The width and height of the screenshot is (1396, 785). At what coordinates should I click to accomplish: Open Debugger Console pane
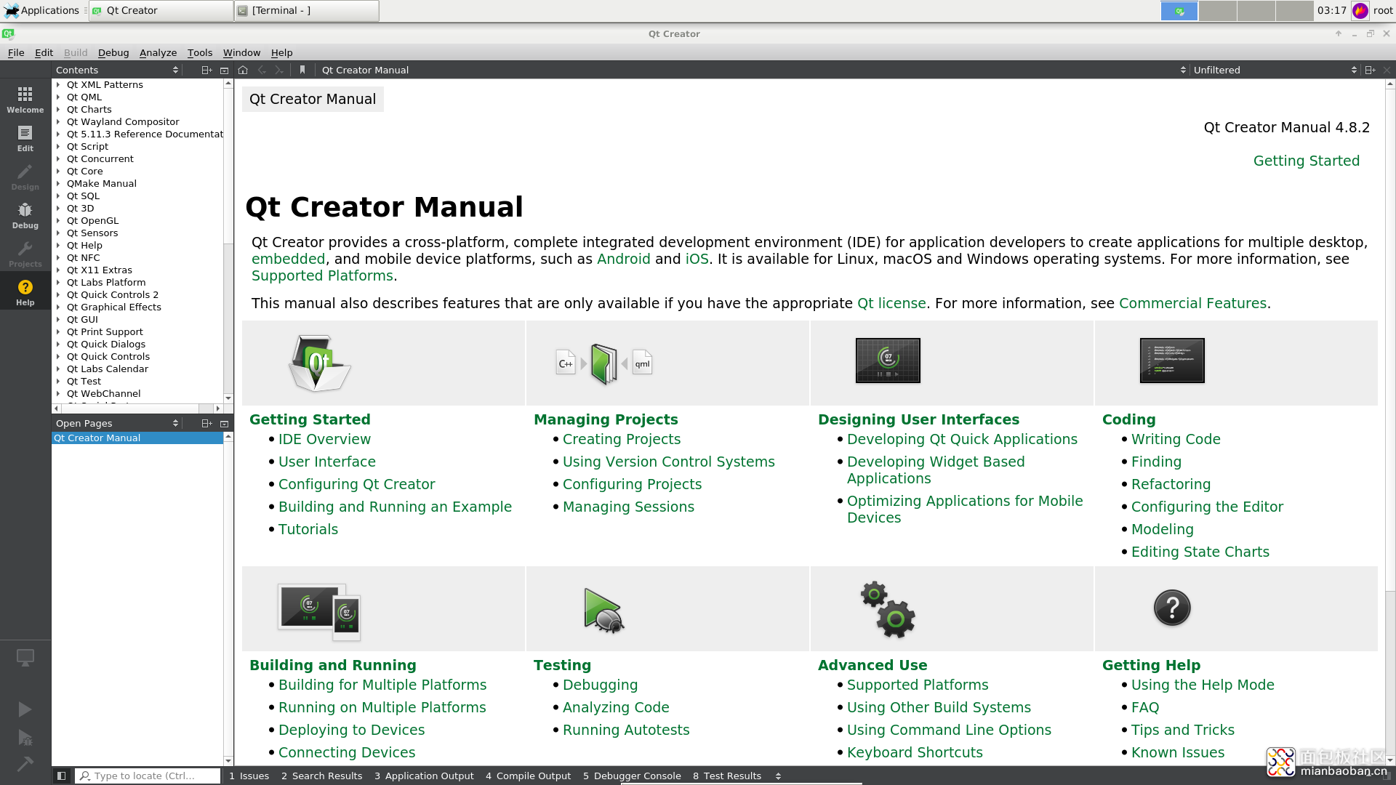632,776
